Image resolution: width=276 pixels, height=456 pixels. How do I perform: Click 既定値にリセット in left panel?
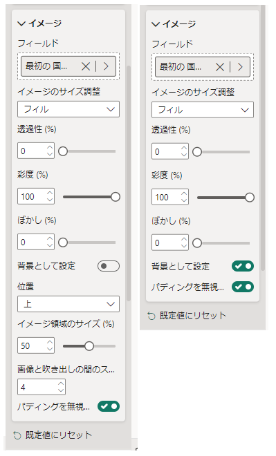pos(59,435)
